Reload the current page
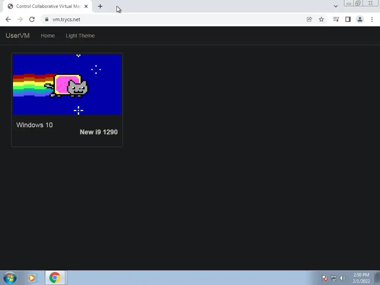The image size is (380, 285). 32,19
